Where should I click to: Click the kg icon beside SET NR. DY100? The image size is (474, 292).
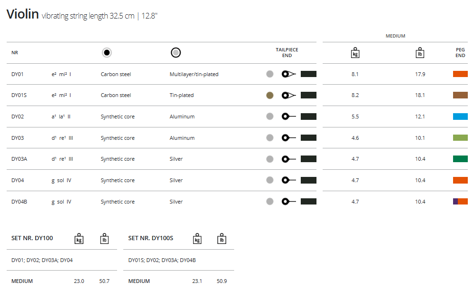point(79,238)
